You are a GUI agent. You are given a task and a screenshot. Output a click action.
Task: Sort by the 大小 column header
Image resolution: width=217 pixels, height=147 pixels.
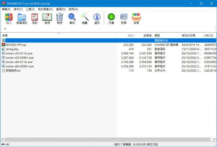pyautogui.click(x=125, y=35)
